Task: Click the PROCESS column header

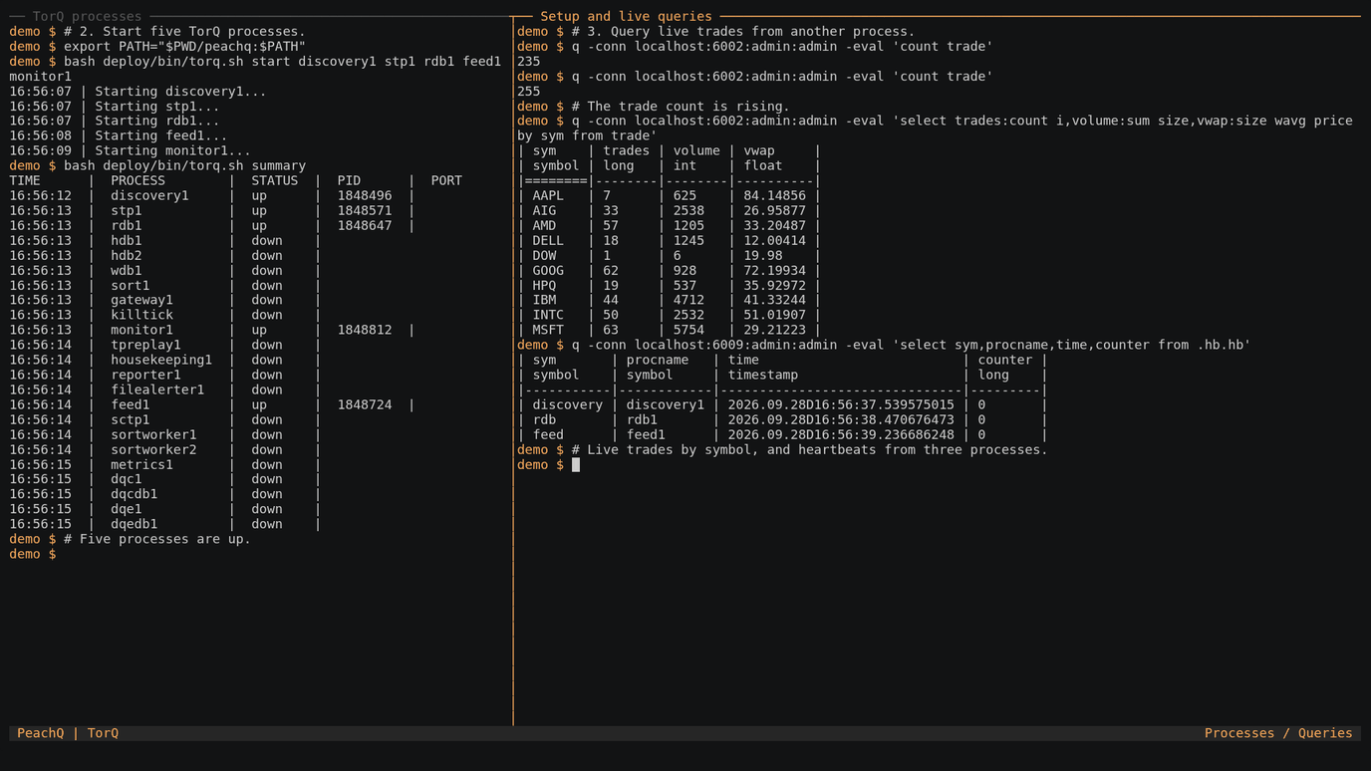Action: pyautogui.click(x=138, y=180)
